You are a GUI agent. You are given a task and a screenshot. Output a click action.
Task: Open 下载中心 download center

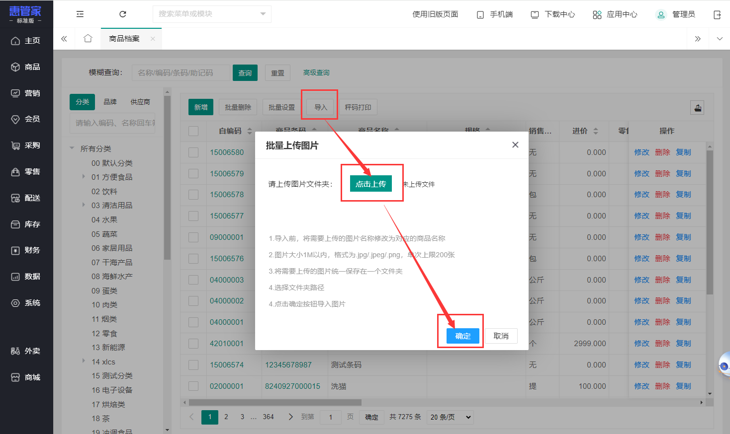click(x=552, y=14)
